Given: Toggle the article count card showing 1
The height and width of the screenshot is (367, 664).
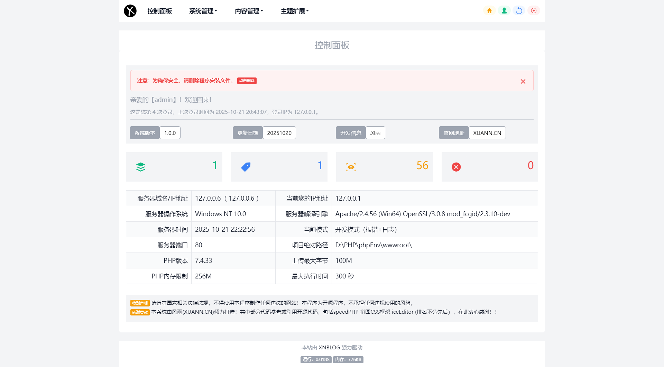Looking at the screenshot, I should (x=174, y=167).
